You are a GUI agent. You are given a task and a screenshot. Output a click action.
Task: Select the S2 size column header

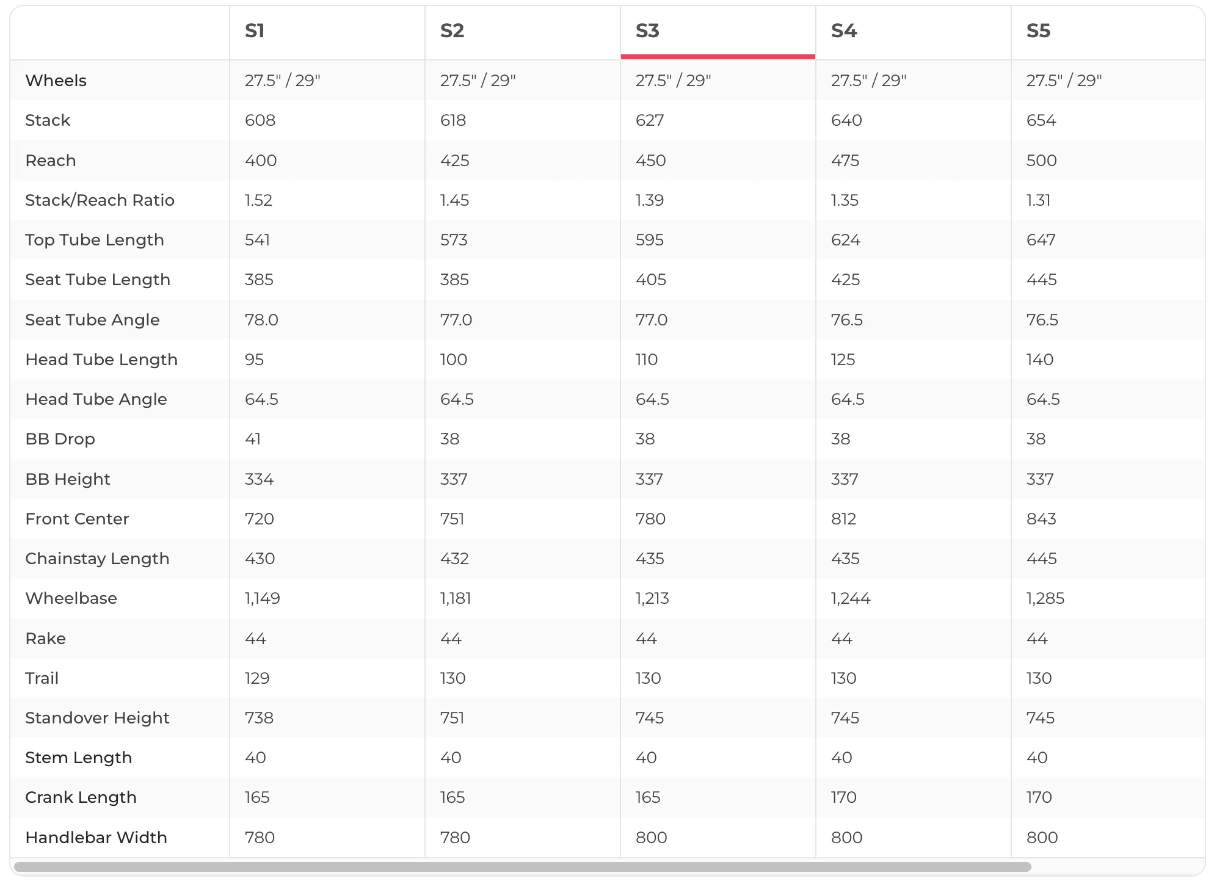coord(452,31)
